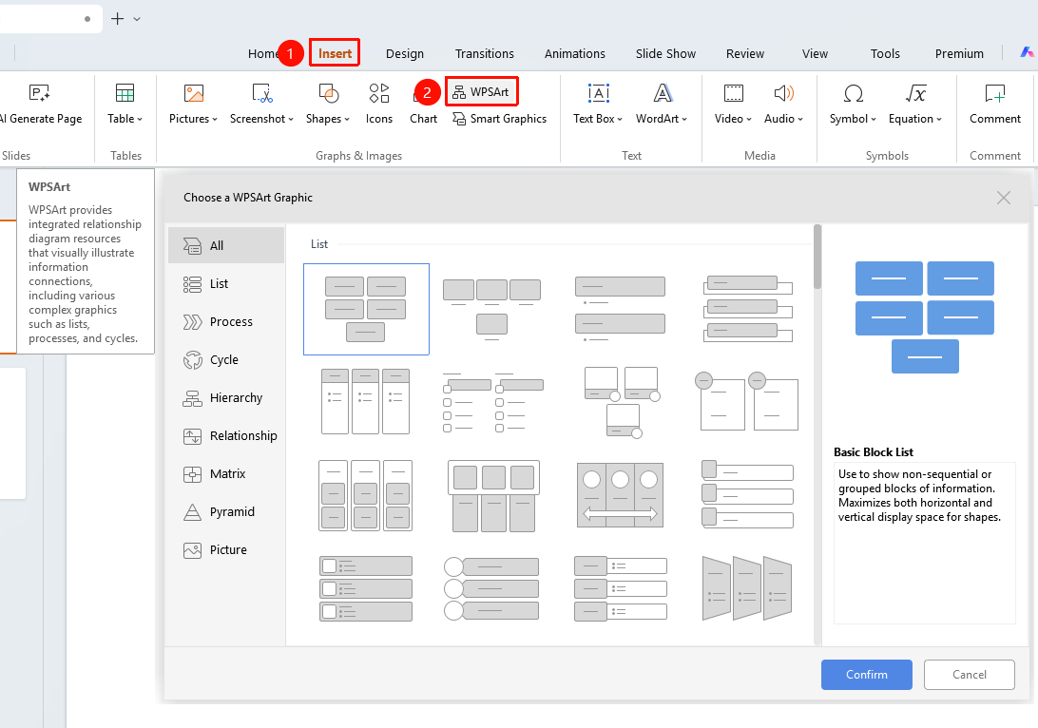Click the Comment icon
The width and height of the screenshot is (1038, 728).
[x=995, y=93]
